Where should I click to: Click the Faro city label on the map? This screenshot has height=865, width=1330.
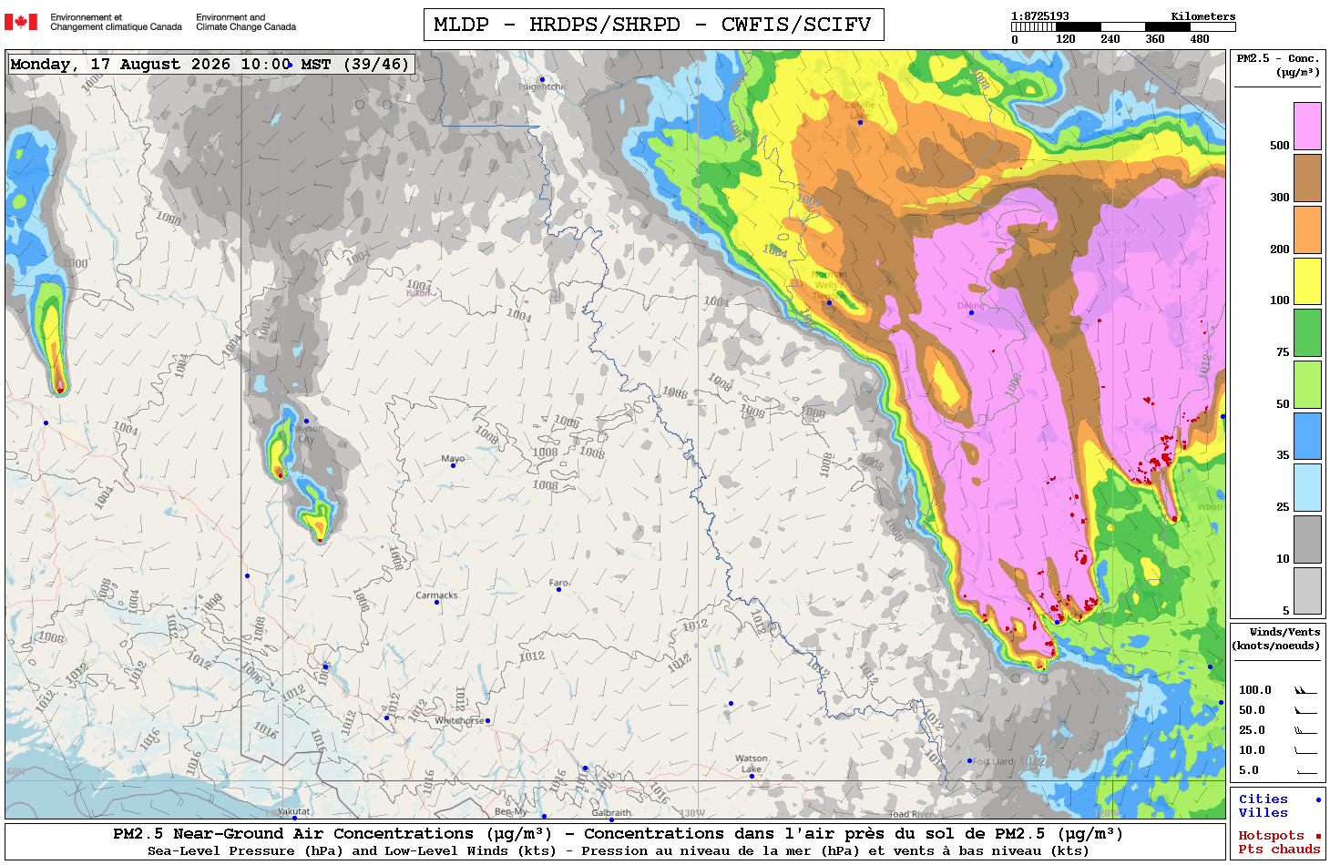click(558, 583)
